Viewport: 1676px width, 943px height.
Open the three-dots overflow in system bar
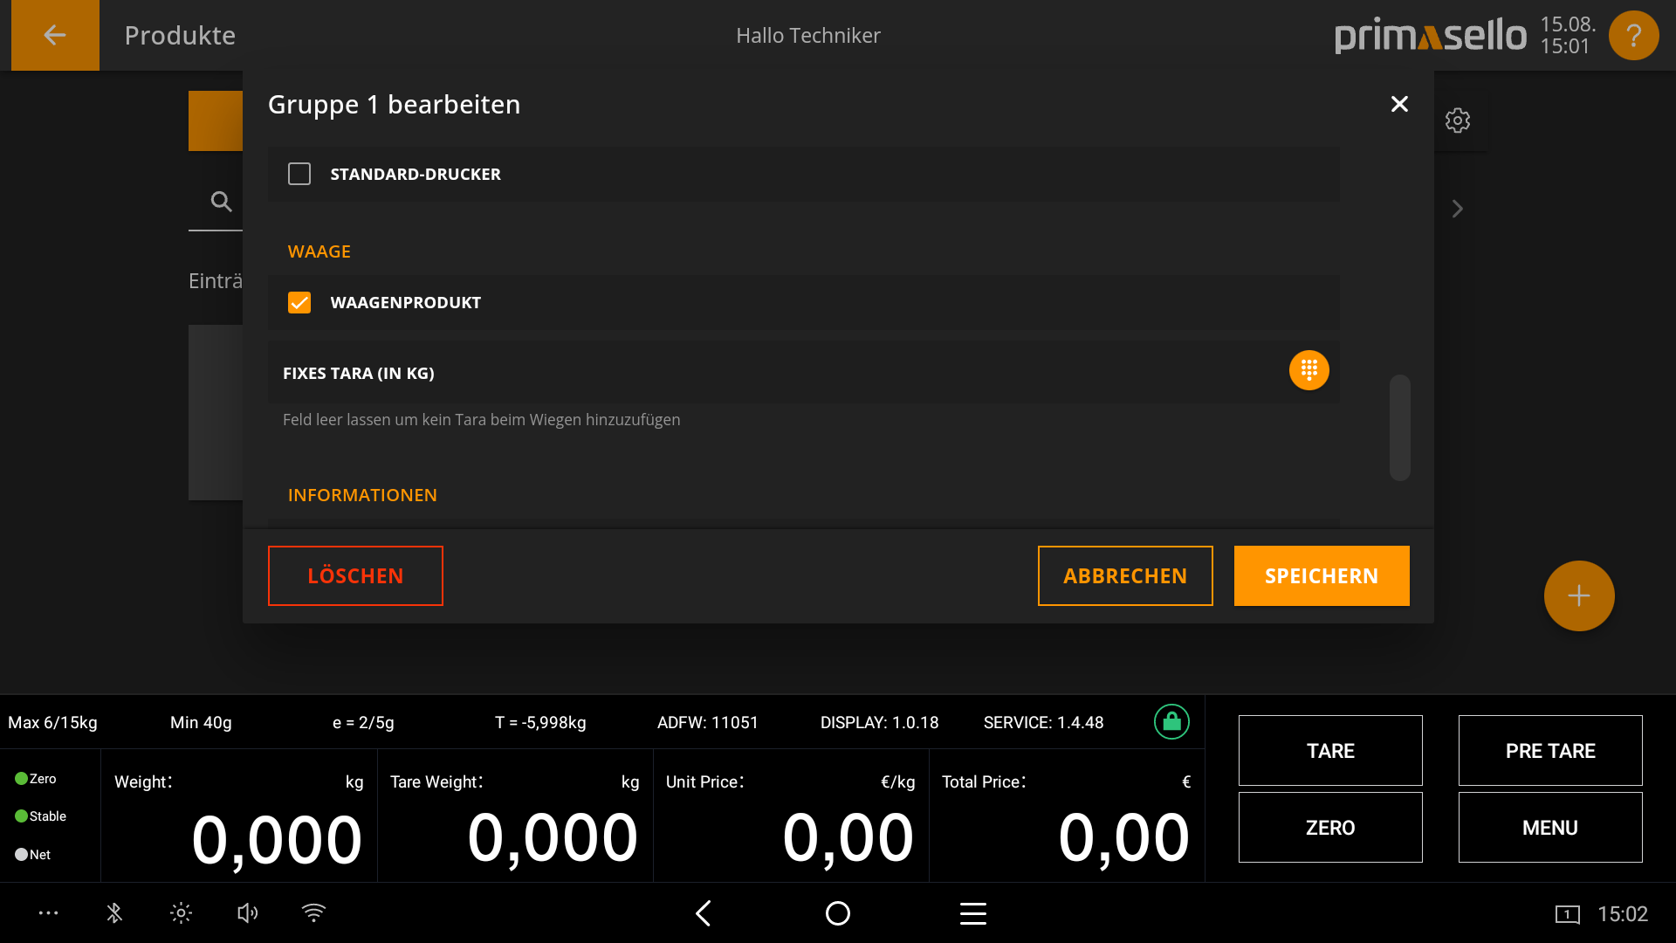pos(48,913)
